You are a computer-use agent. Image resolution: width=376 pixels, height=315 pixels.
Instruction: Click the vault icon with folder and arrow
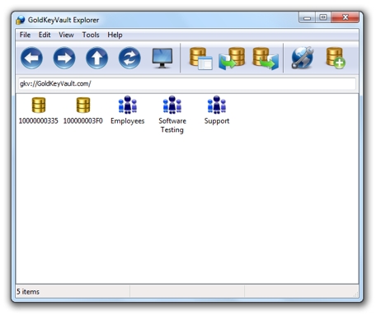click(x=232, y=59)
